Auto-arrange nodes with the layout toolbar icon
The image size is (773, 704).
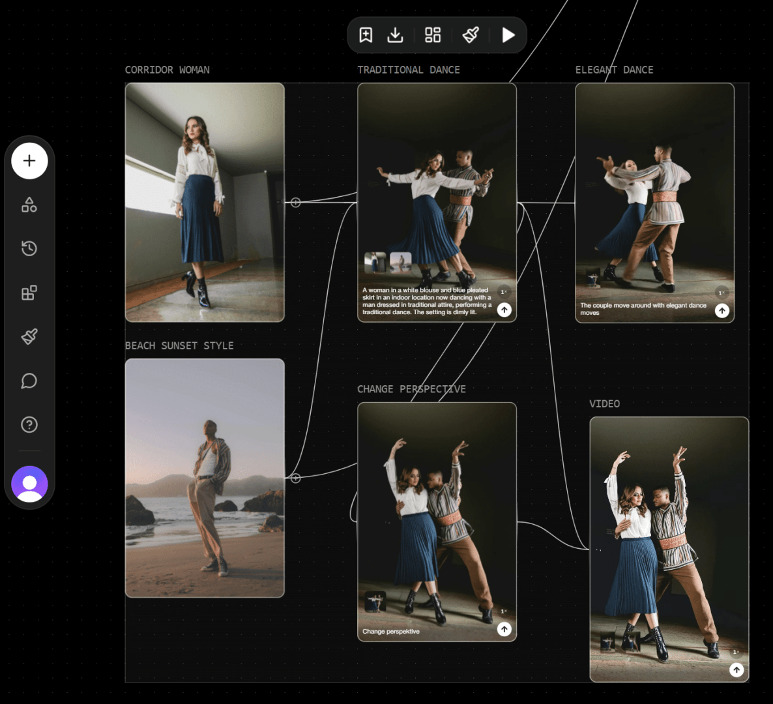(432, 35)
